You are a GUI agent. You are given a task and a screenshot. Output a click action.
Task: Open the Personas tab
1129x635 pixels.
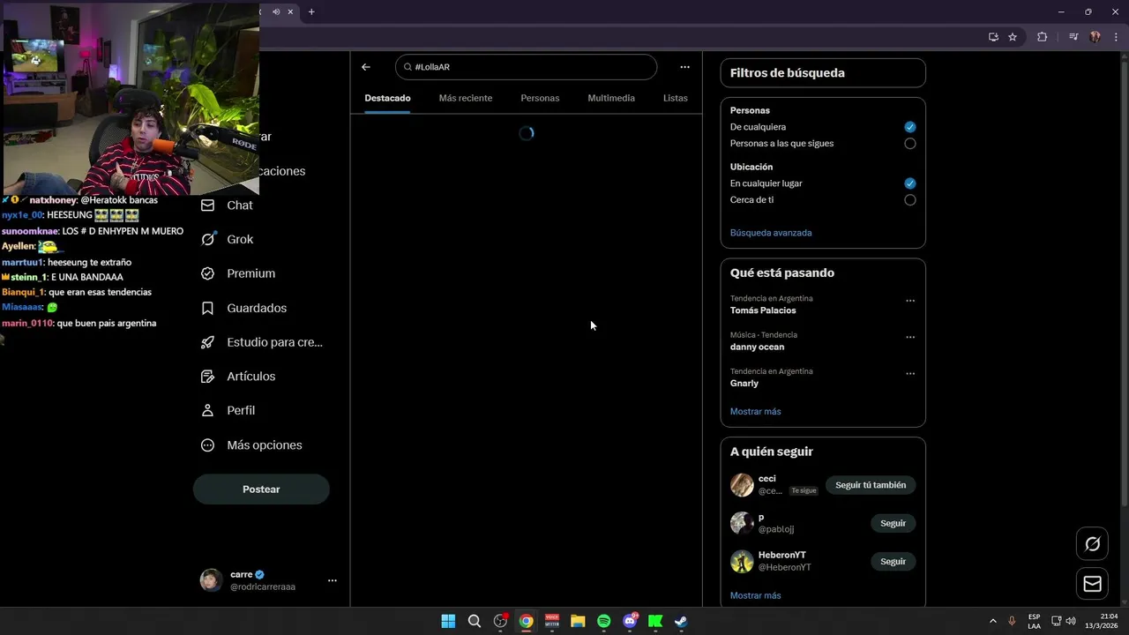point(540,98)
